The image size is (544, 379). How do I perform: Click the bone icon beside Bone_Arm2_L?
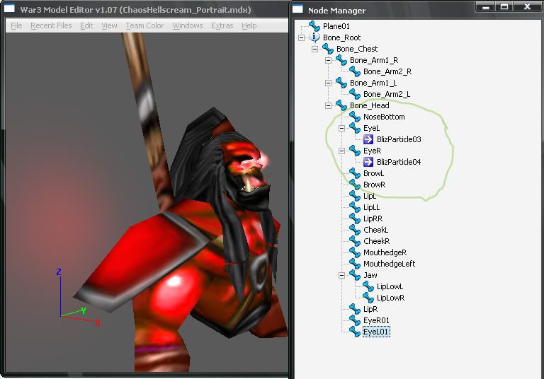[x=355, y=94]
